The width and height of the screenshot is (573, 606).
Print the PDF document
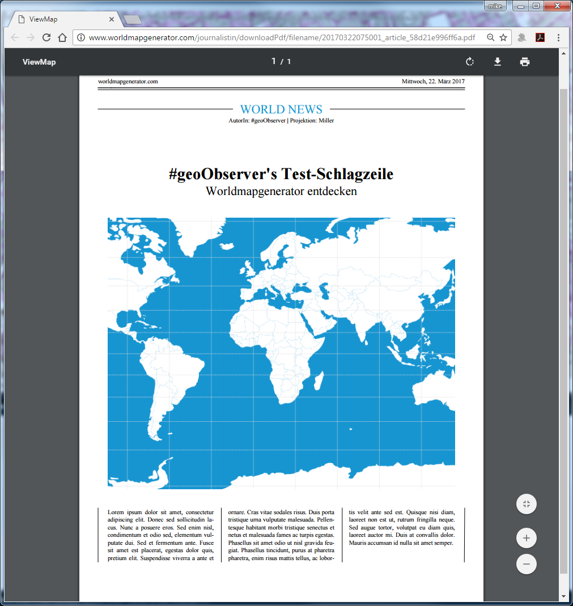(x=525, y=62)
